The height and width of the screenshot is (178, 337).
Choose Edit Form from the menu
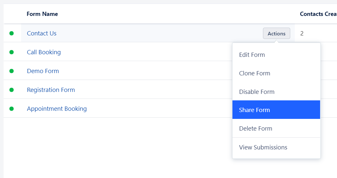coord(276,55)
